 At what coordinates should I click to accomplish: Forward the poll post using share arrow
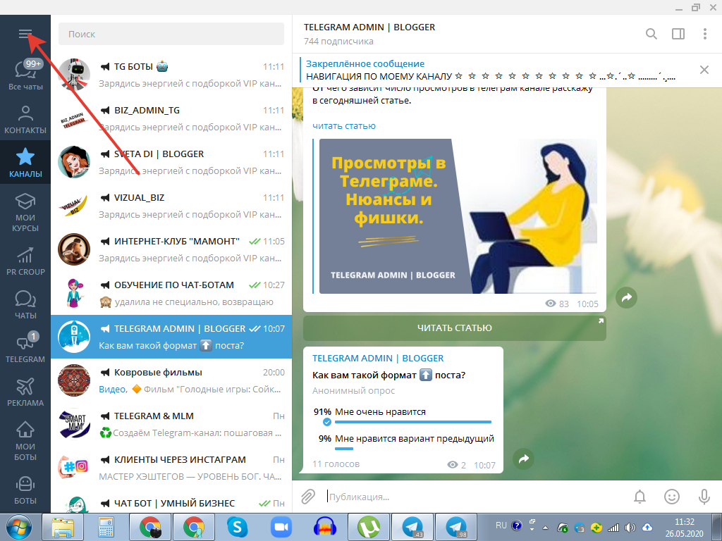pyautogui.click(x=524, y=459)
